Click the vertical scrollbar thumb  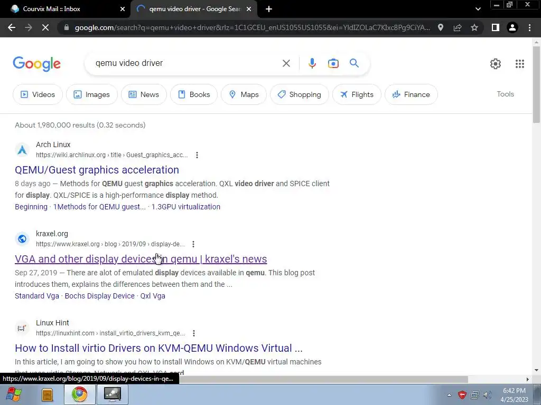[x=536, y=84]
